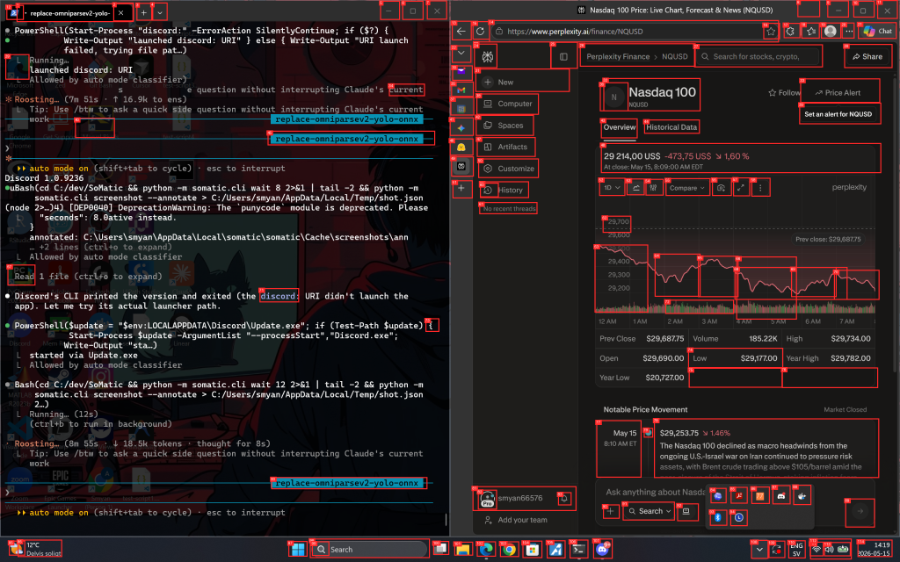Click the taskbar Search box
This screenshot has height=562, width=900.
coord(370,550)
